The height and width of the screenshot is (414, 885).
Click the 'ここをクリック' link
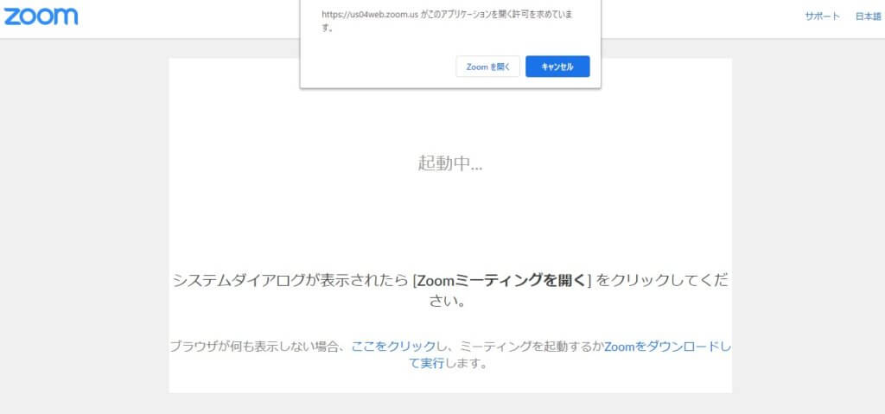click(x=393, y=347)
